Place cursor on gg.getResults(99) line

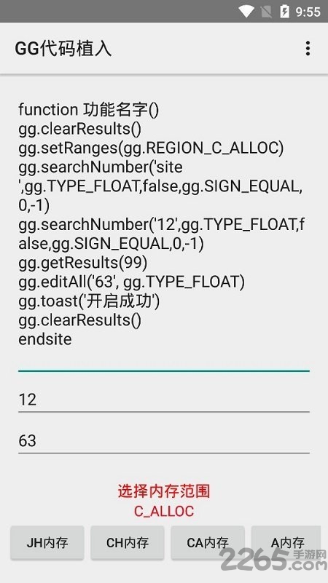pyautogui.click(x=83, y=263)
